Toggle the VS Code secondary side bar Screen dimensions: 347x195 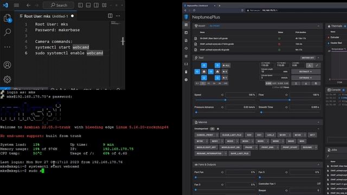pos(97,5)
